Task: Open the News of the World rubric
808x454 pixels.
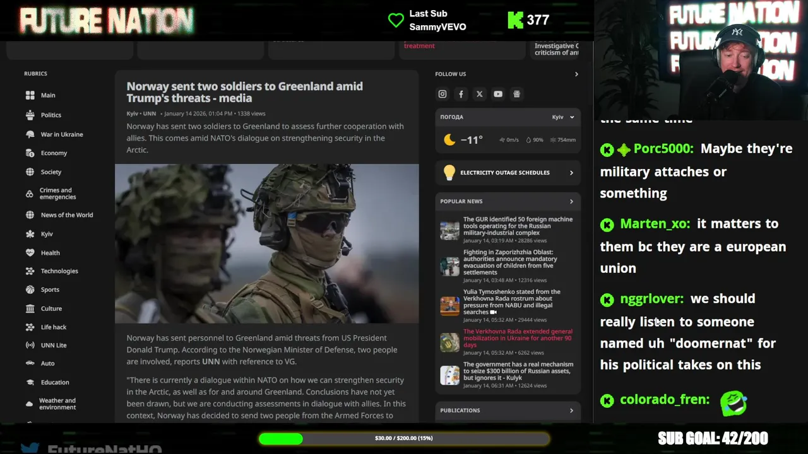Action: coord(67,215)
